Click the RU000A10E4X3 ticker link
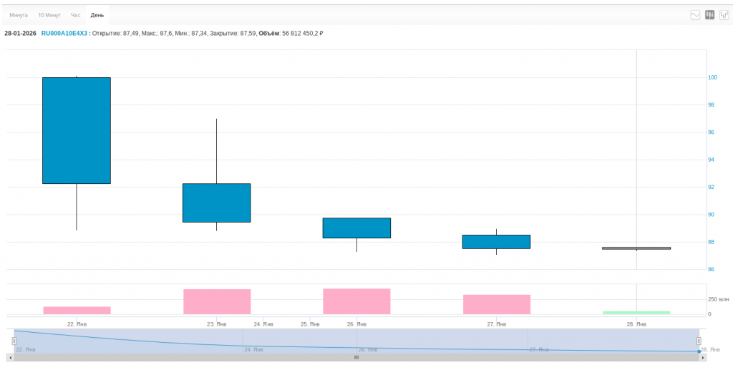Viewport: 733px width, 365px height. point(64,33)
